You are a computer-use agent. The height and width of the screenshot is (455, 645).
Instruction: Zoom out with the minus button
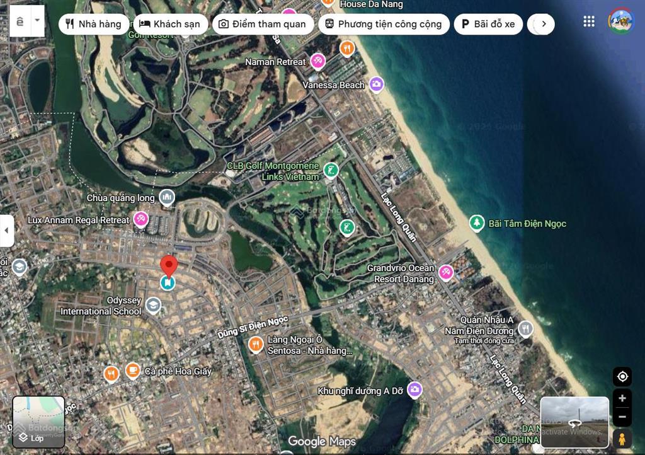(622, 417)
